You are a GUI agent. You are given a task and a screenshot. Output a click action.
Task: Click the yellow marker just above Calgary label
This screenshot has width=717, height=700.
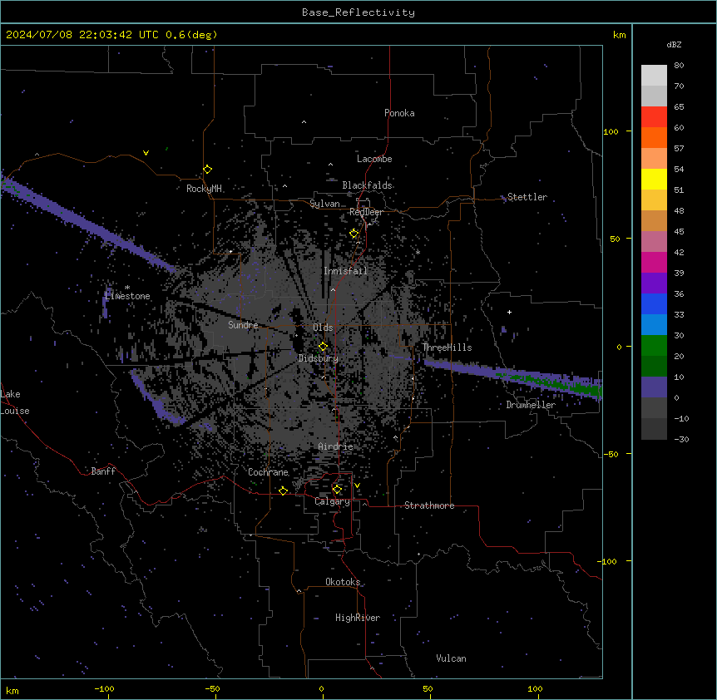pos(337,490)
